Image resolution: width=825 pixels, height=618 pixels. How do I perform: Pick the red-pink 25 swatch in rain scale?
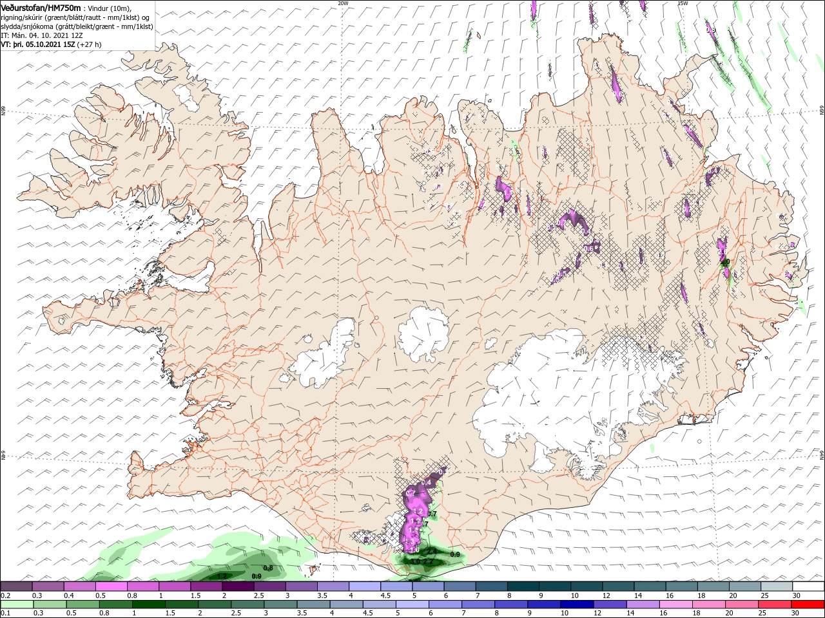point(775,604)
